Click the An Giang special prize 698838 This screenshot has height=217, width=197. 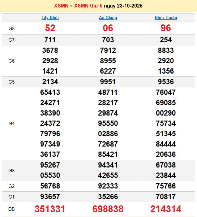[x=108, y=209]
